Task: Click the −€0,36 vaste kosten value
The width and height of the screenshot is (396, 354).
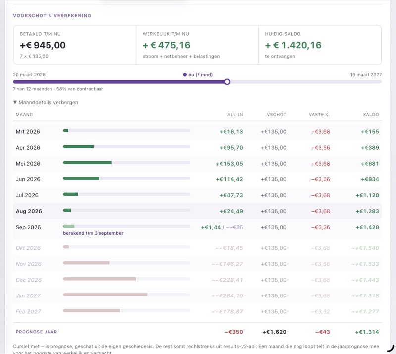Action: tap(320, 227)
